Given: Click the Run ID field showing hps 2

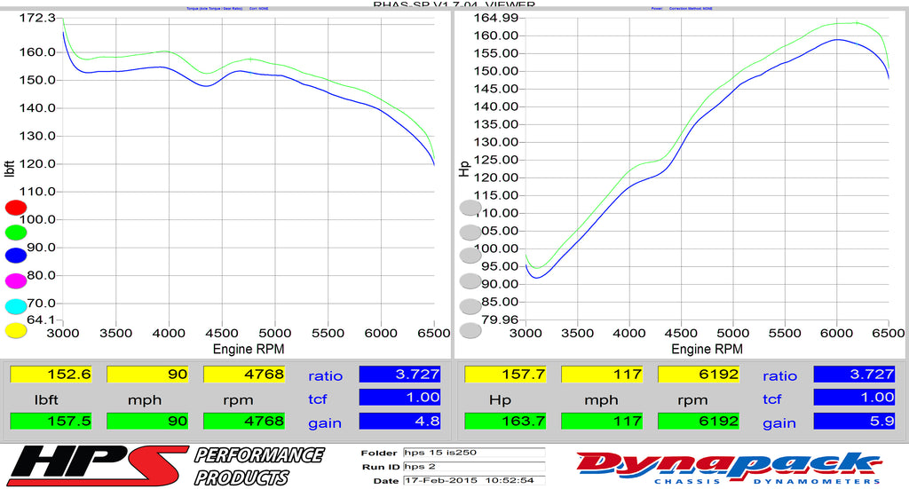Looking at the screenshot, I should (x=472, y=466).
